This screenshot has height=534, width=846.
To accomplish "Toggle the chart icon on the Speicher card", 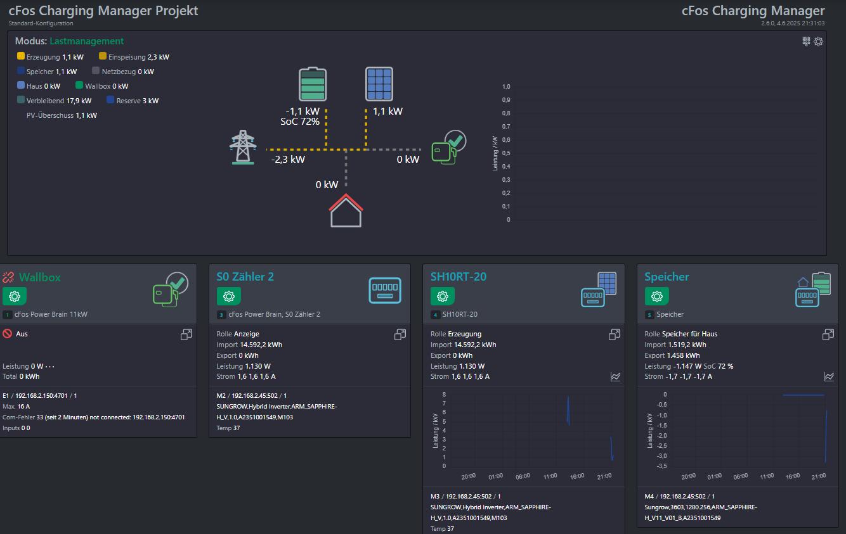I will click(829, 376).
